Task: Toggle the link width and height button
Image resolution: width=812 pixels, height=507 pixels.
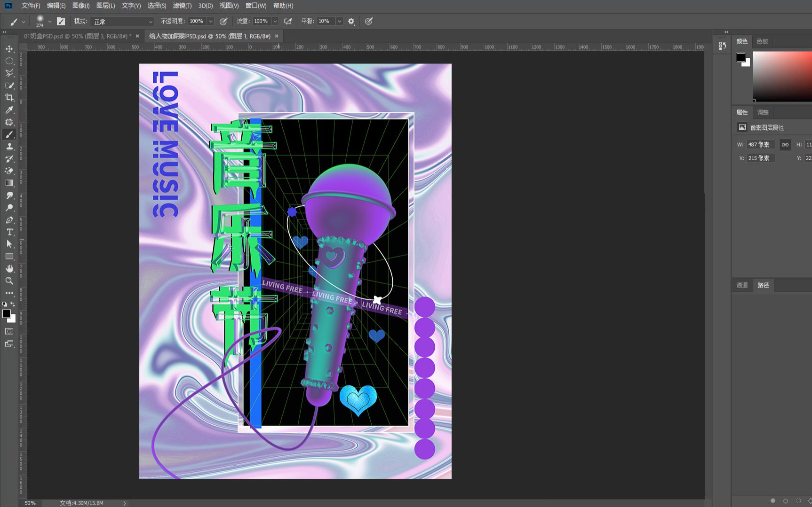Action: [785, 145]
